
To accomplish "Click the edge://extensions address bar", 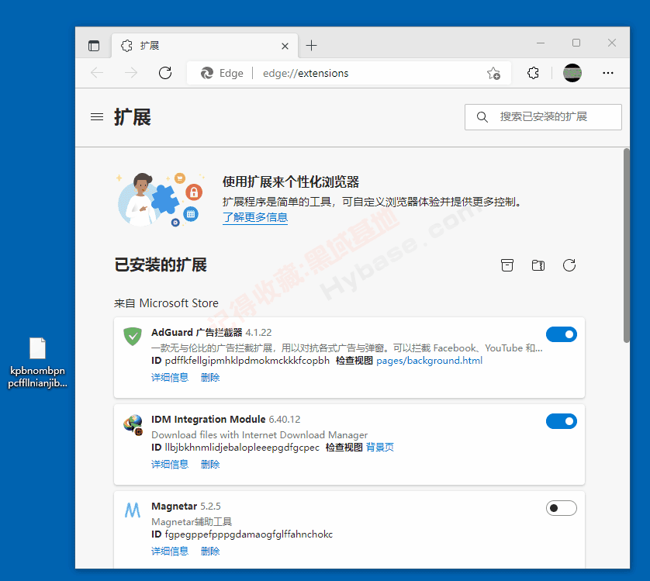I will [x=348, y=74].
